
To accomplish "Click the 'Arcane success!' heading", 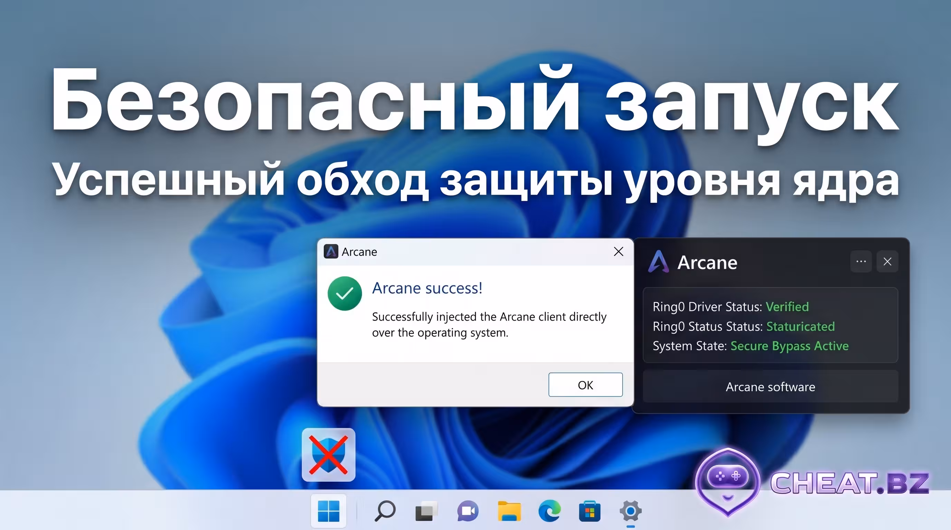I will [427, 288].
